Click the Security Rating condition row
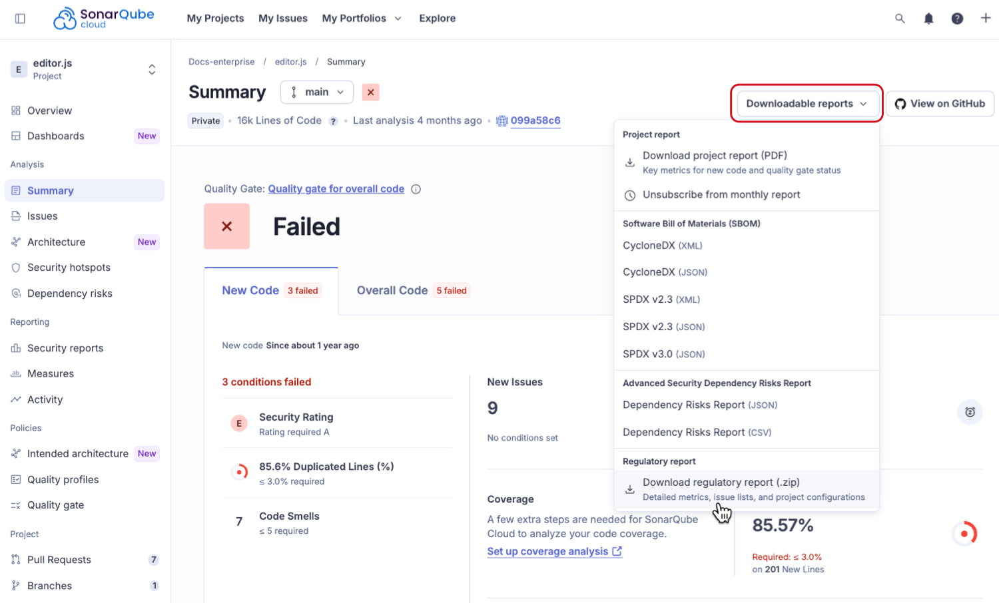 tap(338, 423)
